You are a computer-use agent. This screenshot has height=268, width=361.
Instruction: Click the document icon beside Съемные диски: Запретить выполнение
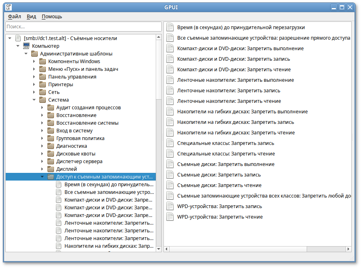(170, 164)
